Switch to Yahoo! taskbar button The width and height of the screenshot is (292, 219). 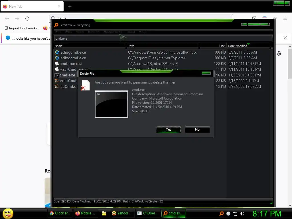[122, 213]
